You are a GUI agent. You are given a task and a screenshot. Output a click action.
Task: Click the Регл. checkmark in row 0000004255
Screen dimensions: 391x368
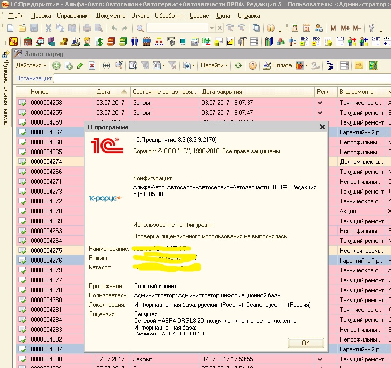point(321,112)
